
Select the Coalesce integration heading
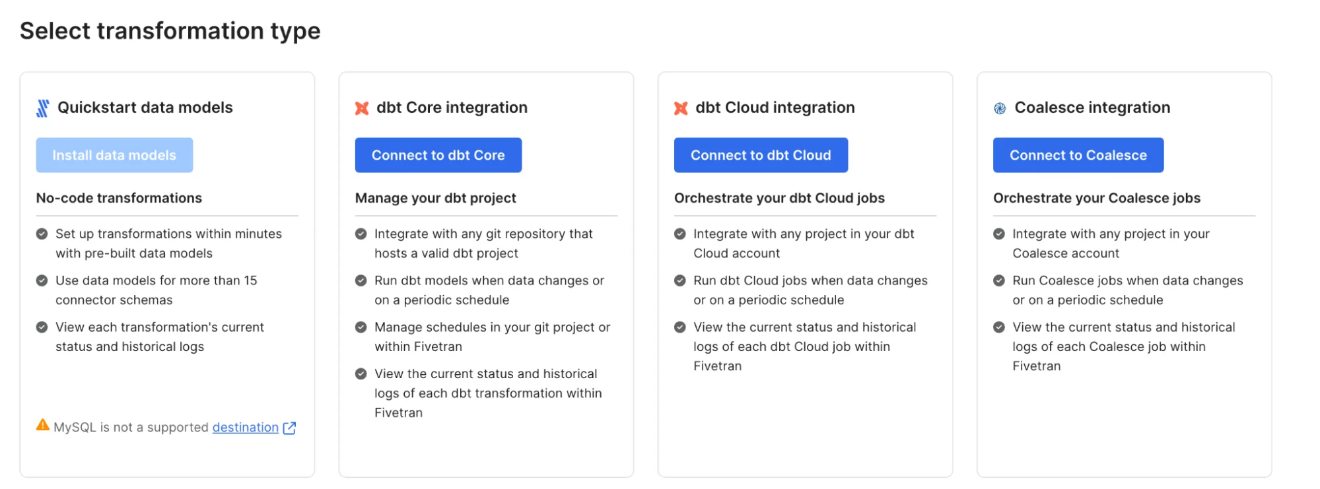click(x=1092, y=108)
